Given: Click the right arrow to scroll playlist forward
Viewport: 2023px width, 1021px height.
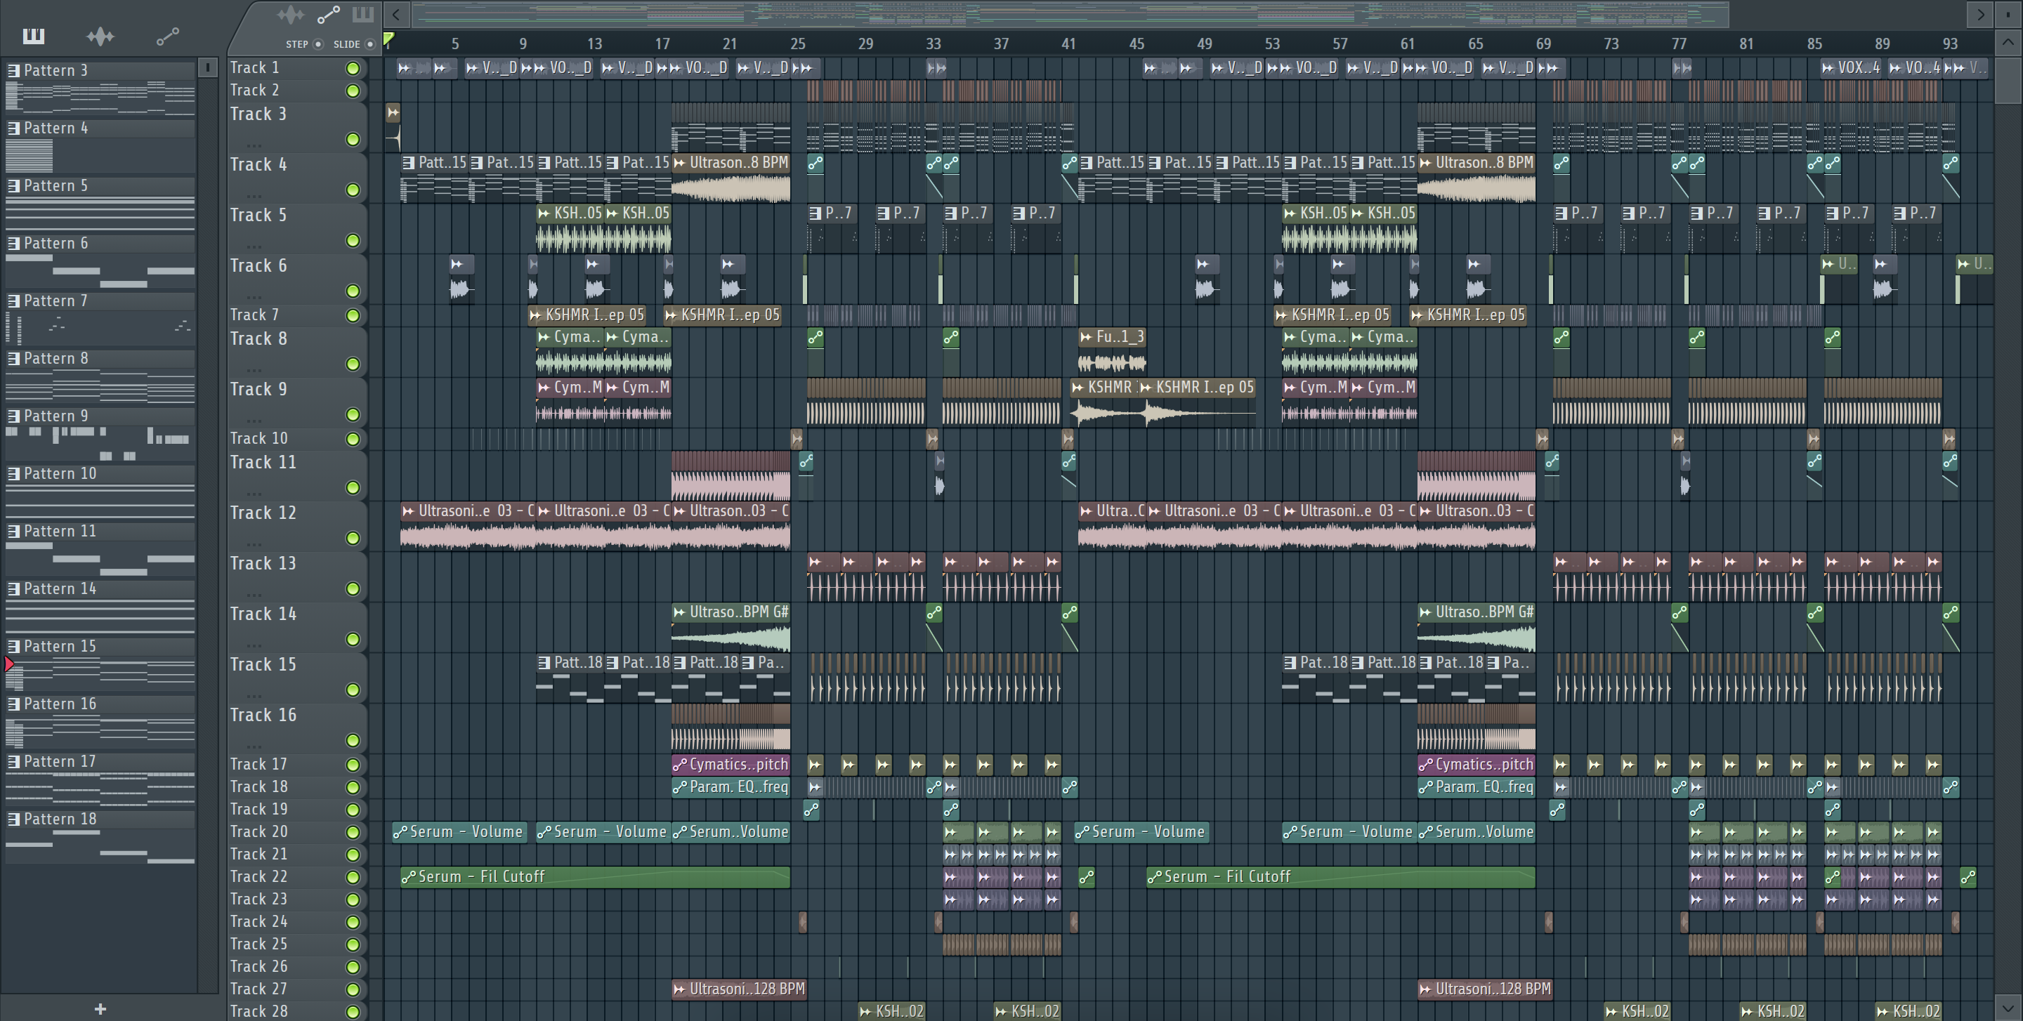Looking at the screenshot, I should point(1981,14).
